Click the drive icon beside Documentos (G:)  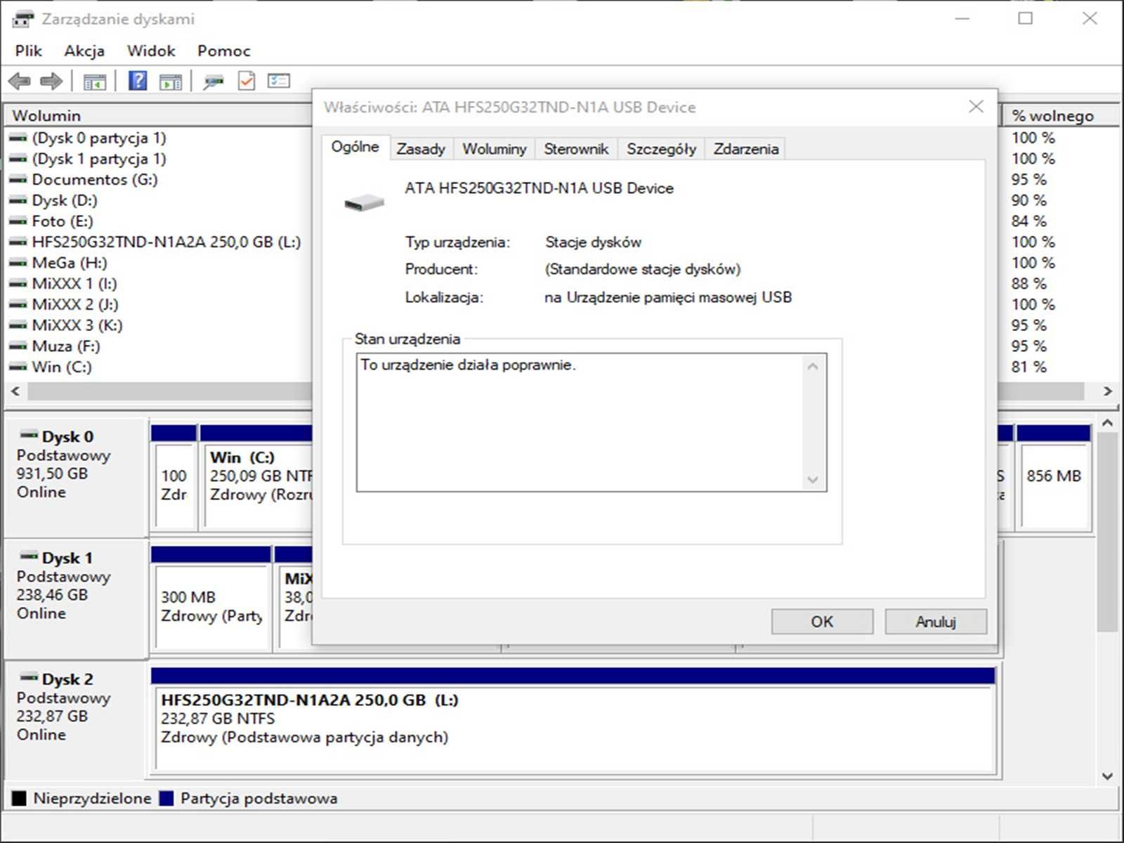pos(18,180)
